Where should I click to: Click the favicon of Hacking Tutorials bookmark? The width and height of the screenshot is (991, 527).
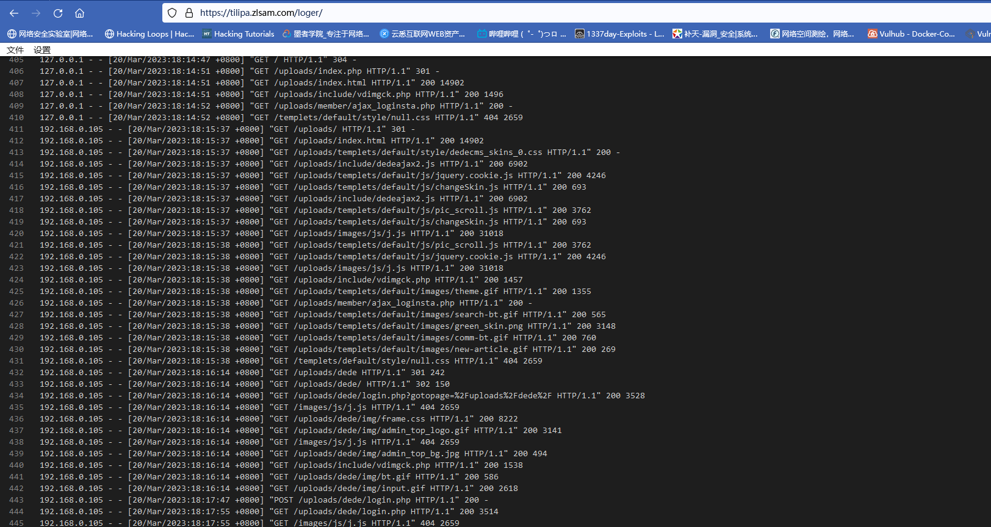tap(207, 34)
